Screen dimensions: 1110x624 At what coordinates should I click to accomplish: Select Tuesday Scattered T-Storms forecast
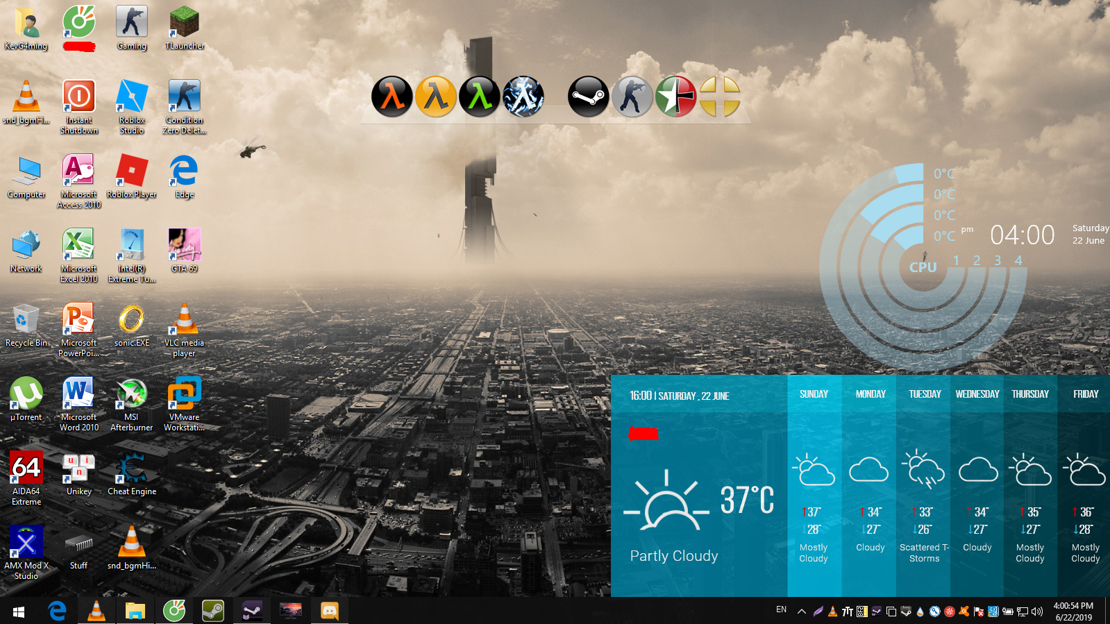pos(923,486)
